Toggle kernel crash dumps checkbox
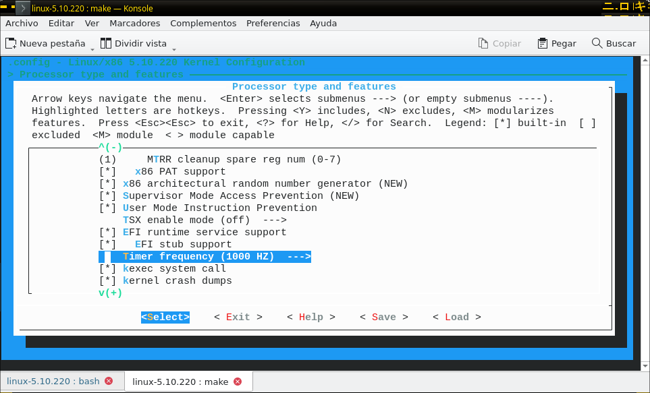This screenshot has height=393, width=650. click(107, 281)
